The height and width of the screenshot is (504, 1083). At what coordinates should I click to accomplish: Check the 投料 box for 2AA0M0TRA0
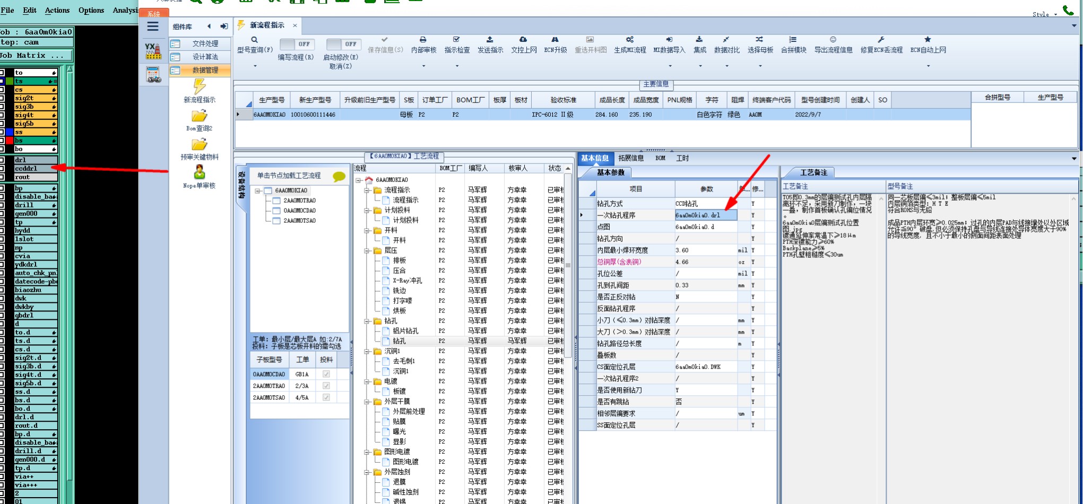pos(326,386)
